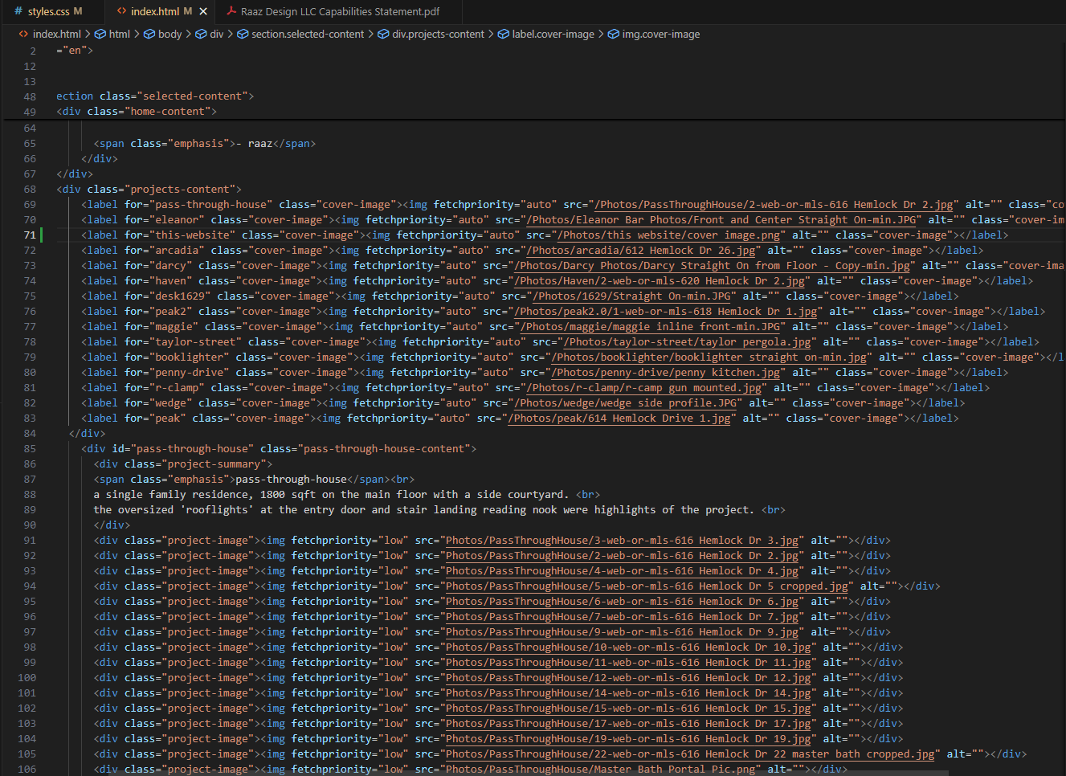
Task: Close the index.html editor tab
Action: pos(203,11)
